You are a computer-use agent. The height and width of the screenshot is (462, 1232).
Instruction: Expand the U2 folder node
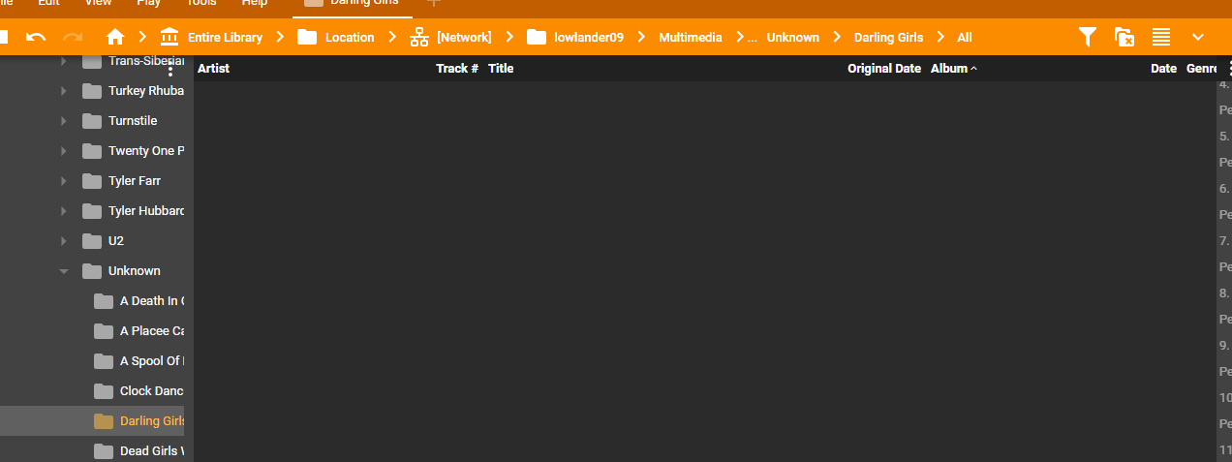click(64, 241)
